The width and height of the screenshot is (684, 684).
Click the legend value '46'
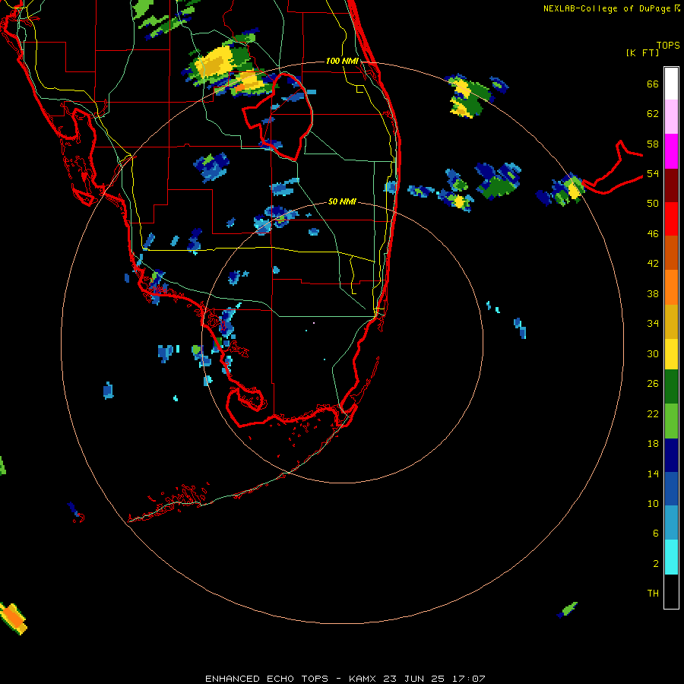coord(653,234)
